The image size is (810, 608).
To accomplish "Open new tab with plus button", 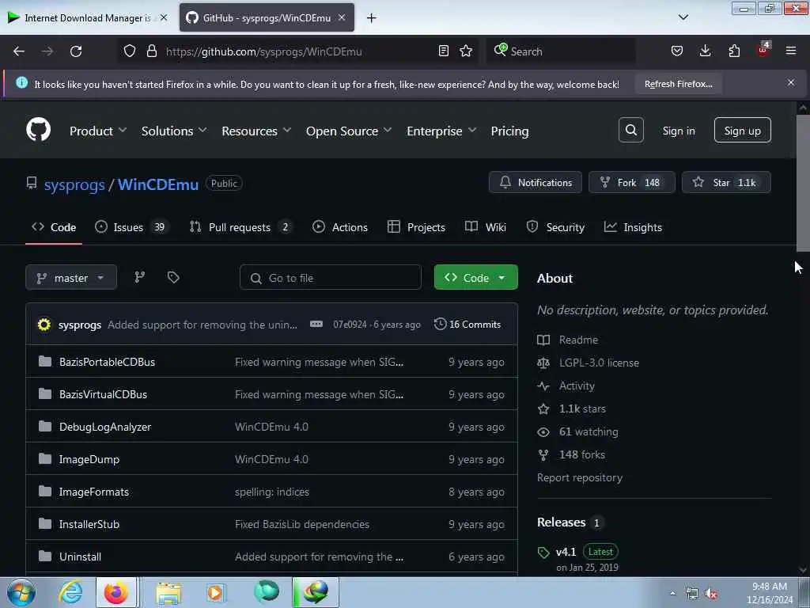I will (x=372, y=18).
